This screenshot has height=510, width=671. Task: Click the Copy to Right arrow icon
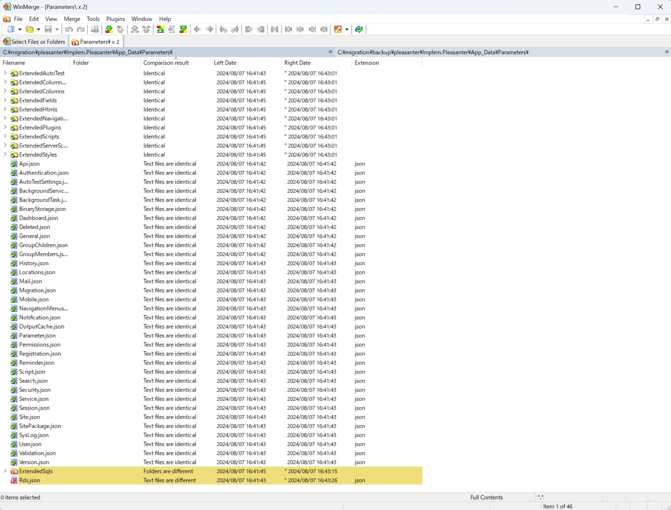pyautogui.click(x=197, y=30)
